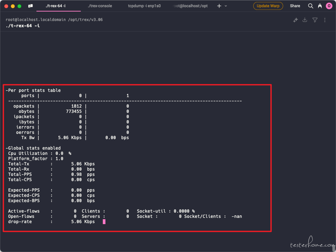Click the ipackets row label
The height and width of the screenshot is (252, 336).
tap(24, 117)
